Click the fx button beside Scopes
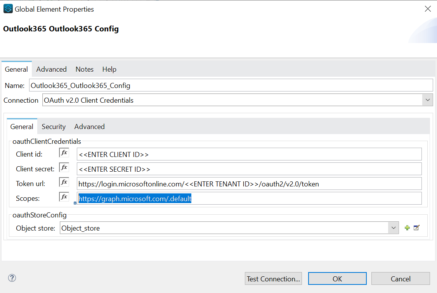The image size is (437, 293). coord(64,197)
